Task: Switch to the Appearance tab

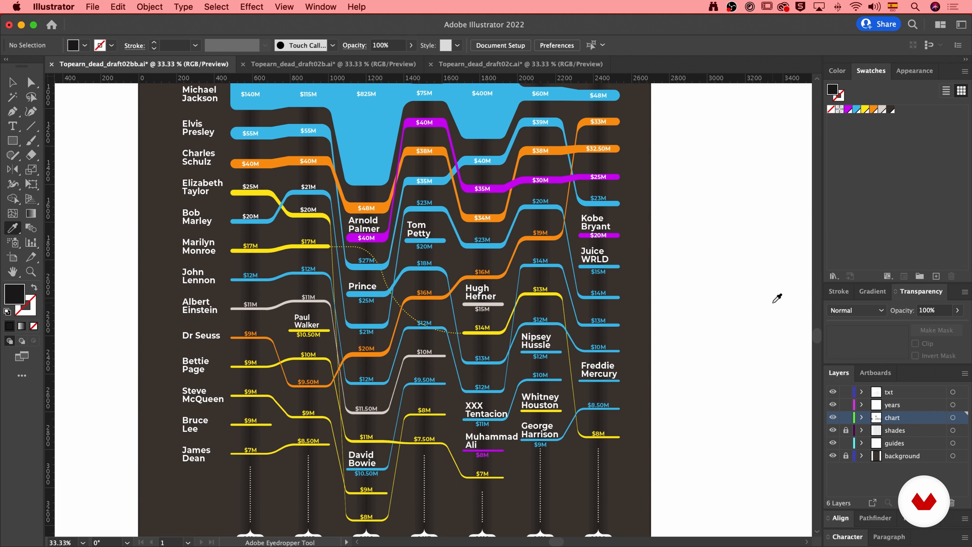Action: [914, 71]
